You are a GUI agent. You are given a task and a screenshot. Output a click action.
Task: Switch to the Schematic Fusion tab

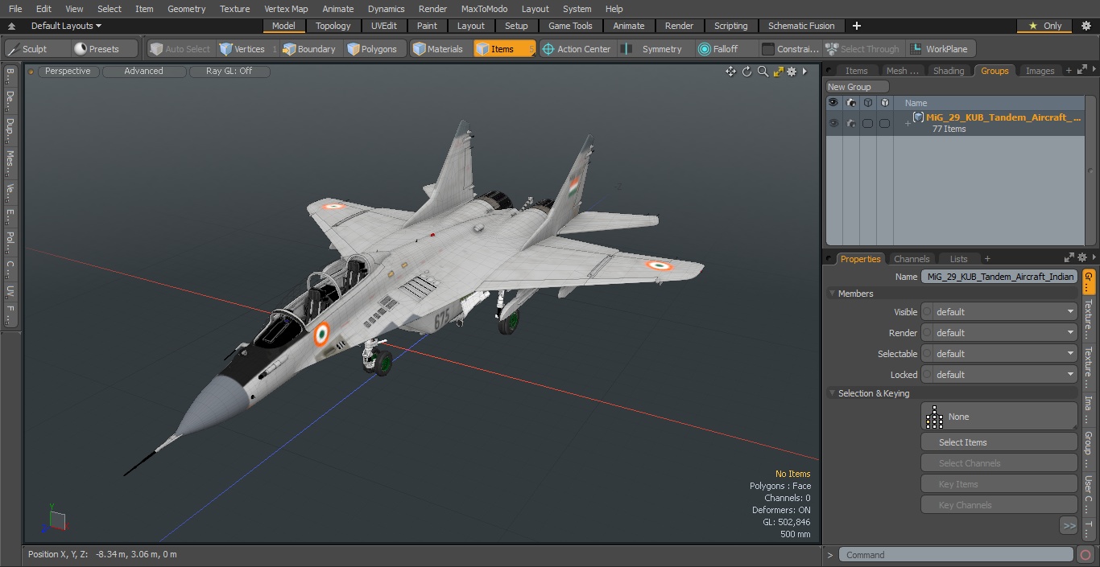[x=801, y=26]
